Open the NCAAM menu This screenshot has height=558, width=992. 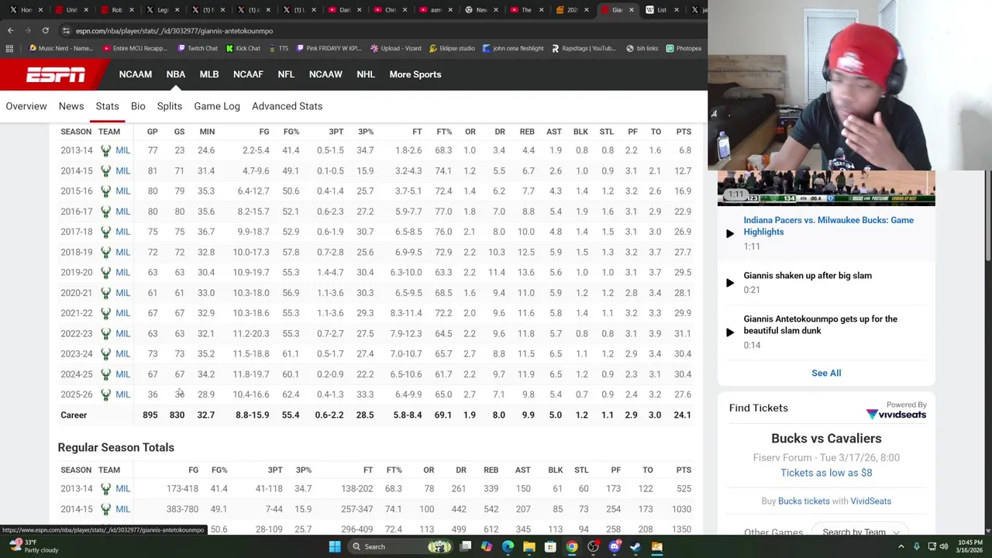(135, 74)
